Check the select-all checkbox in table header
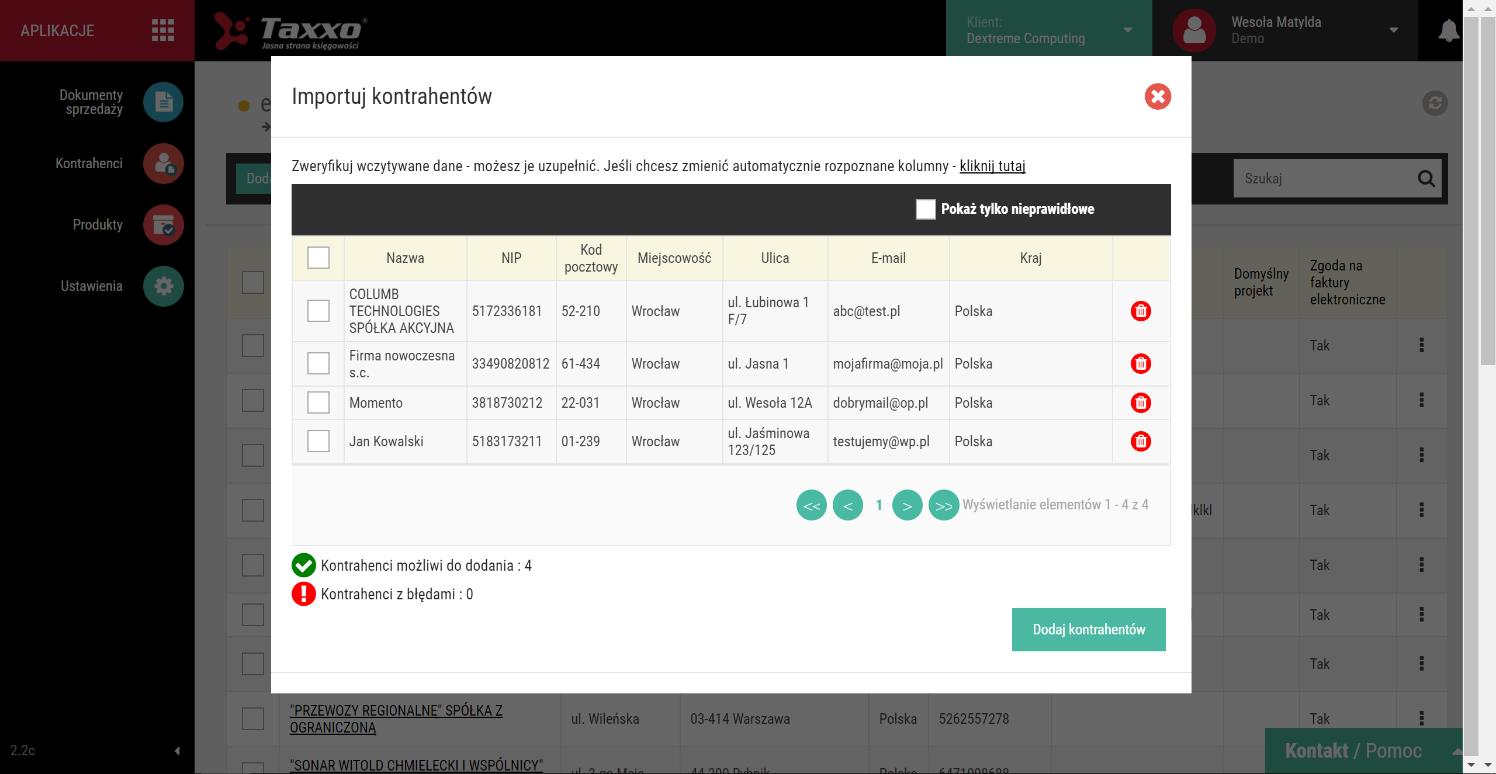This screenshot has height=774, width=1496. [318, 258]
